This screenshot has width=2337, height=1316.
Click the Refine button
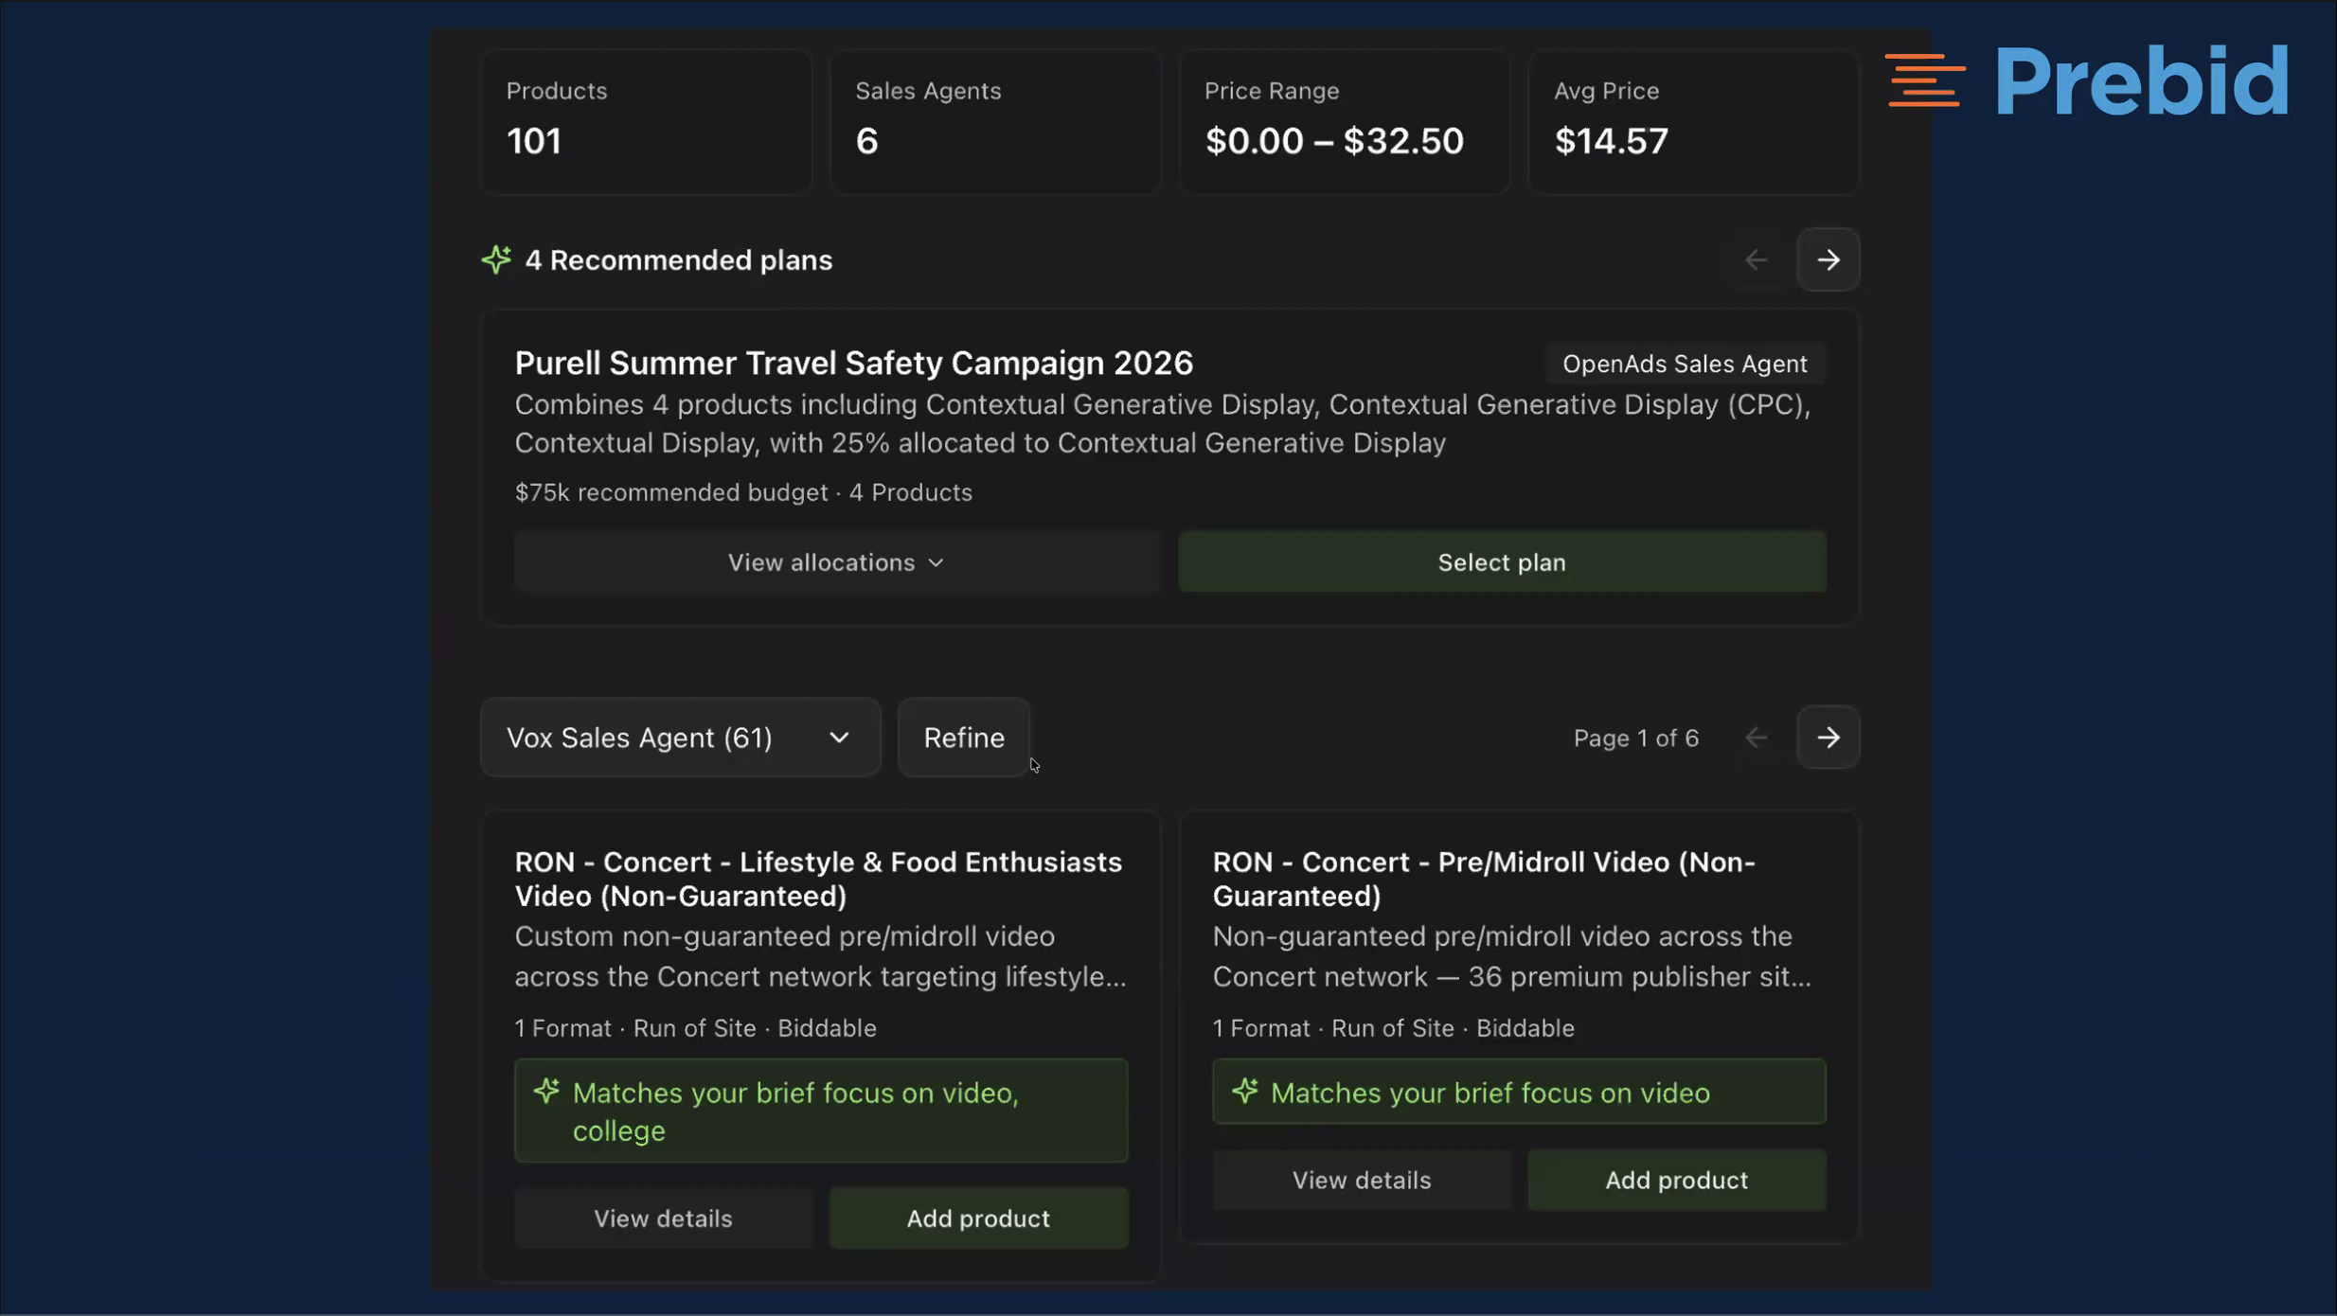[x=964, y=738]
